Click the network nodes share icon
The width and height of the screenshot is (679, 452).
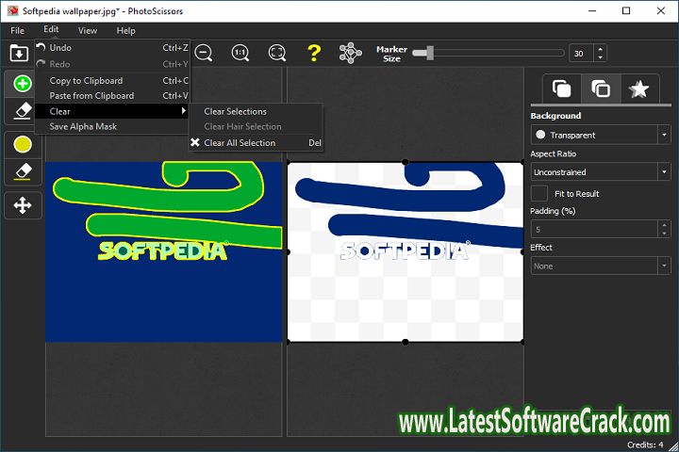click(x=351, y=54)
